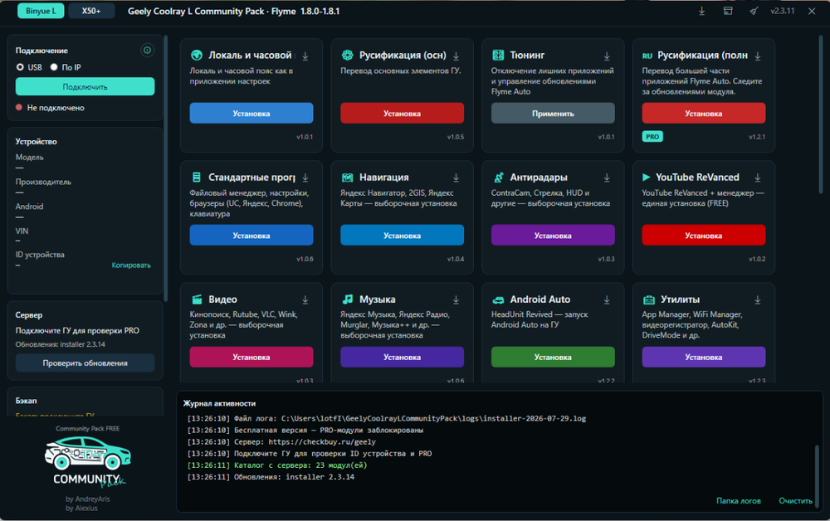This screenshot has height=521, width=830.
Task: Install the Стандартные прог module
Action: [x=251, y=236]
